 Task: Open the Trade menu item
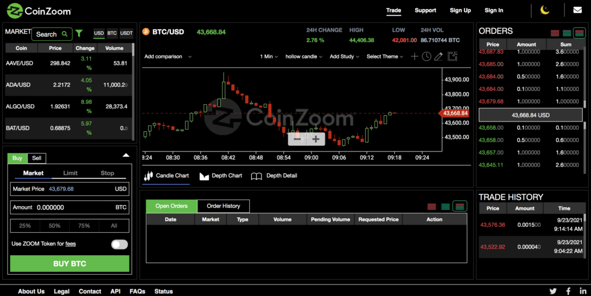click(x=394, y=10)
